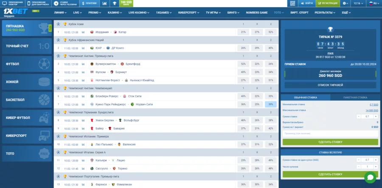Open the RU language dropdown

(x=374, y=3)
